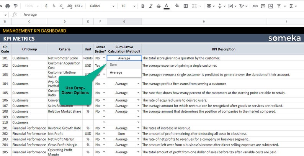Click the Revenue Growth Rate cell
The image size is (304, 156).
point(65,128)
